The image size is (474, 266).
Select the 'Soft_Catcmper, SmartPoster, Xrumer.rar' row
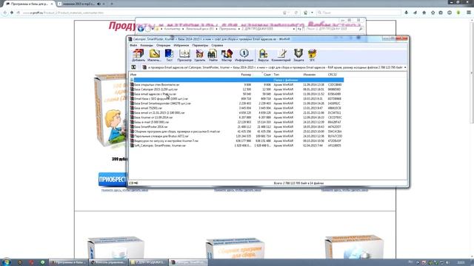[236, 146]
